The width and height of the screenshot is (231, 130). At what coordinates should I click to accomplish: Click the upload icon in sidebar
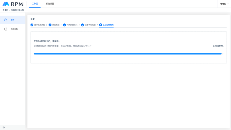click(6, 20)
